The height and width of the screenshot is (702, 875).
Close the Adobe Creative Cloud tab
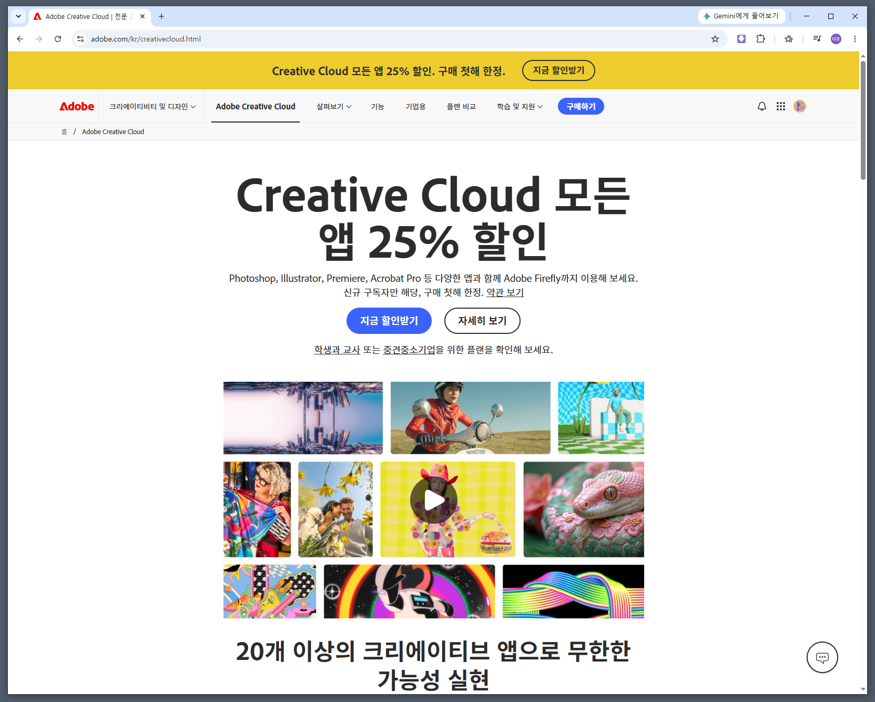[143, 16]
